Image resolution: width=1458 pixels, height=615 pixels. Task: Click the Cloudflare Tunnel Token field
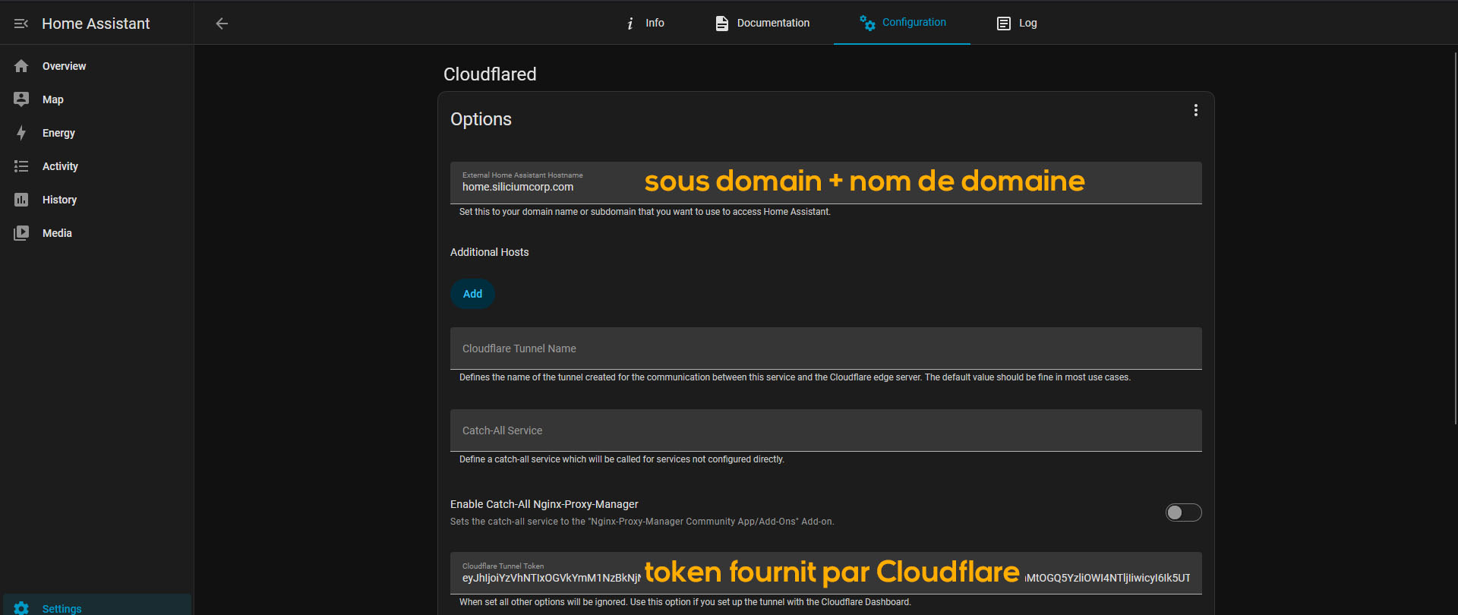[x=826, y=573]
